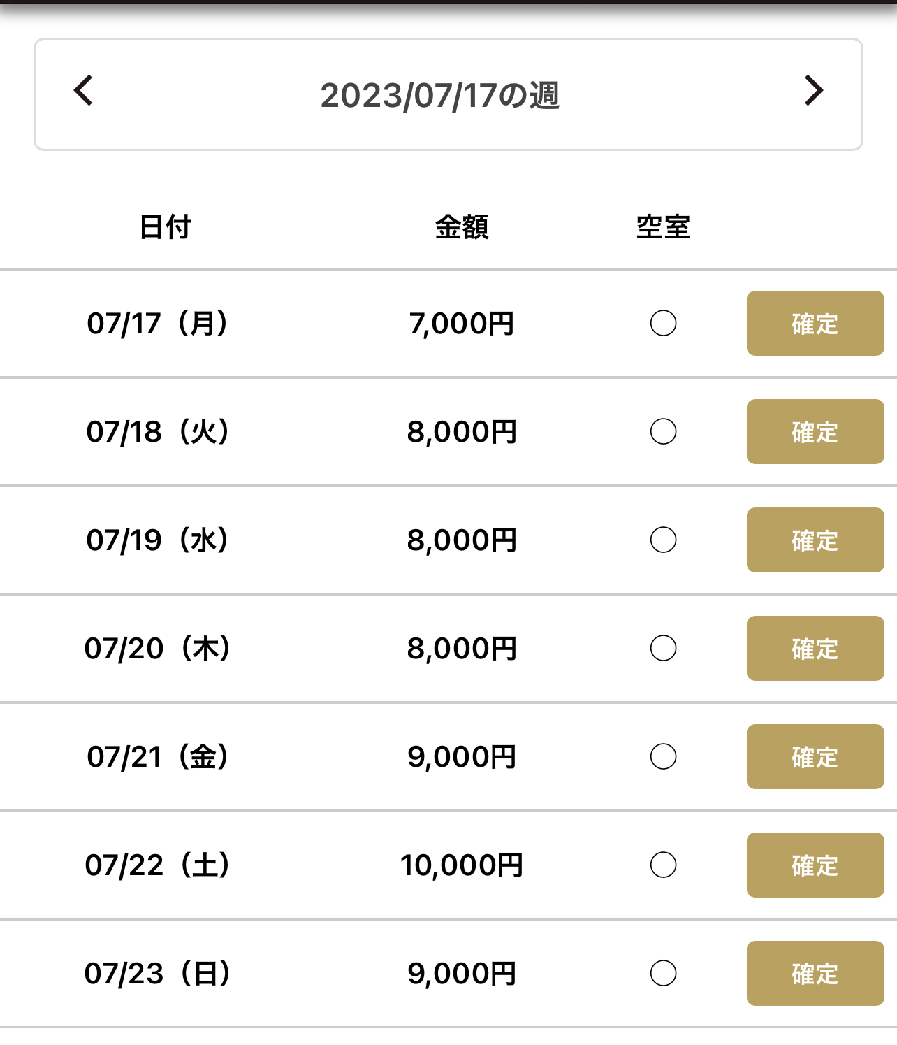The width and height of the screenshot is (897, 1045).
Task: Click the 空室 column header
Action: tap(663, 227)
